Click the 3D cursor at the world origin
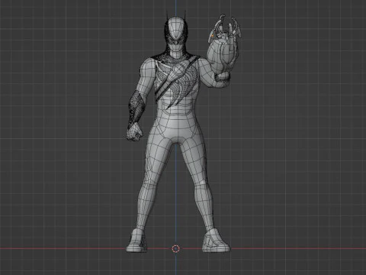Image resolution: width=366 pixels, height=275 pixels. [175, 248]
